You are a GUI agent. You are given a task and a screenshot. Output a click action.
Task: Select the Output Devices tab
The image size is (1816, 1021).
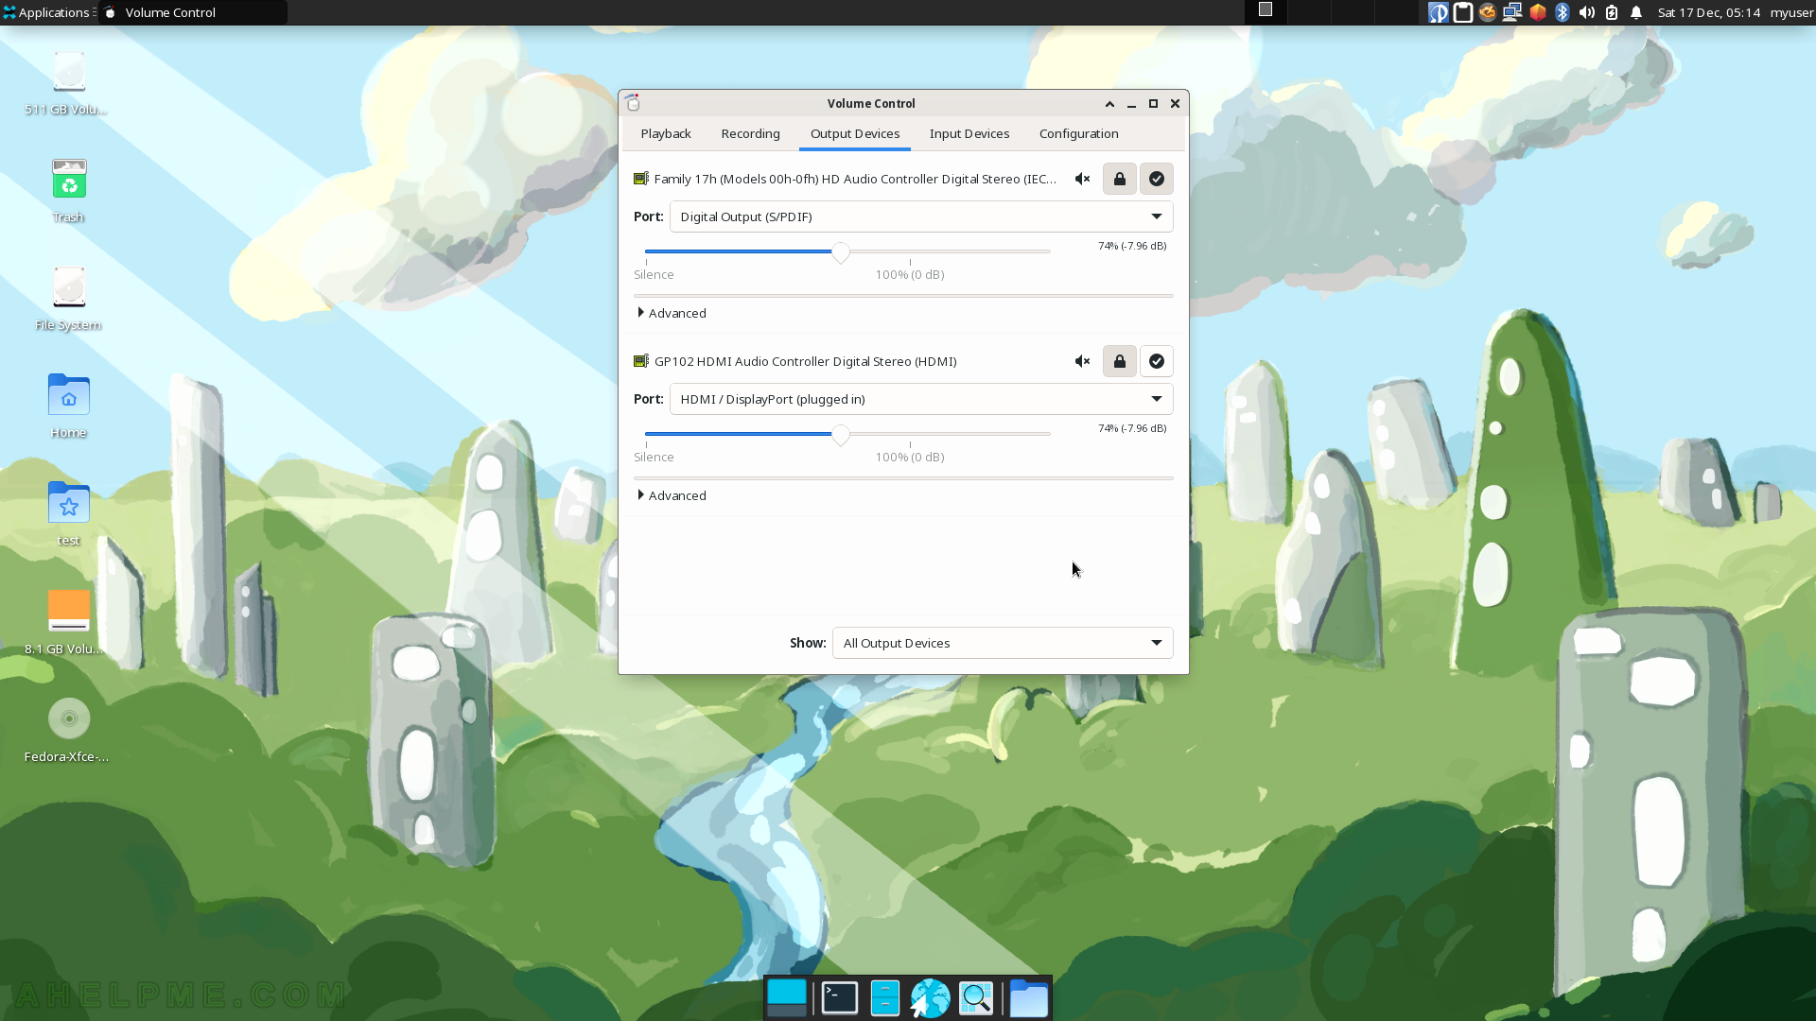pyautogui.click(x=855, y=133)
